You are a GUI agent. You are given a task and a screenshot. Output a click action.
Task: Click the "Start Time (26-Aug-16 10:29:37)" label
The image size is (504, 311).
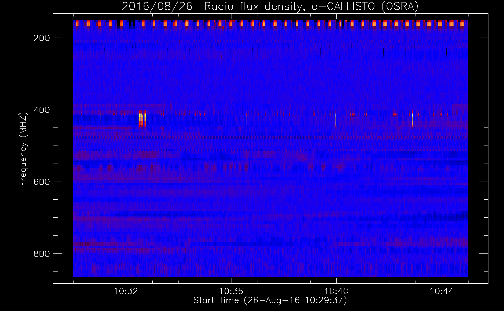(x=270, y=300)
